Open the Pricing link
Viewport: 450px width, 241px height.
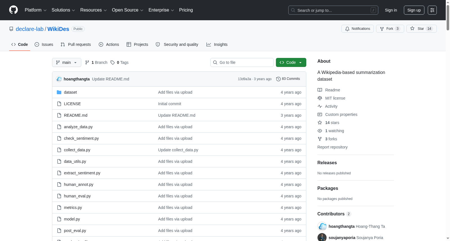[x=186, y=10]
